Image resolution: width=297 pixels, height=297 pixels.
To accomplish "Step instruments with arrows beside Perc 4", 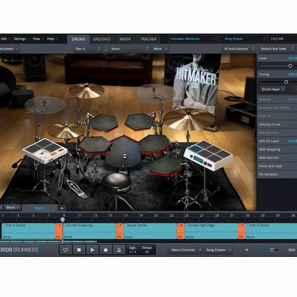I will 106,49.
